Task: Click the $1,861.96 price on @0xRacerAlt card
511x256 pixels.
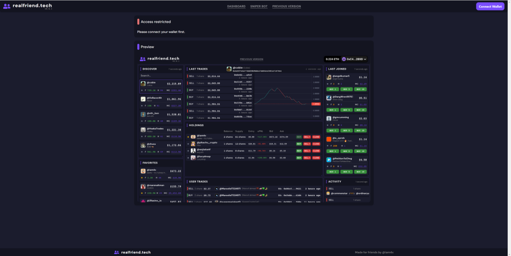Action: pyautogui.click(x=174, y=99)
